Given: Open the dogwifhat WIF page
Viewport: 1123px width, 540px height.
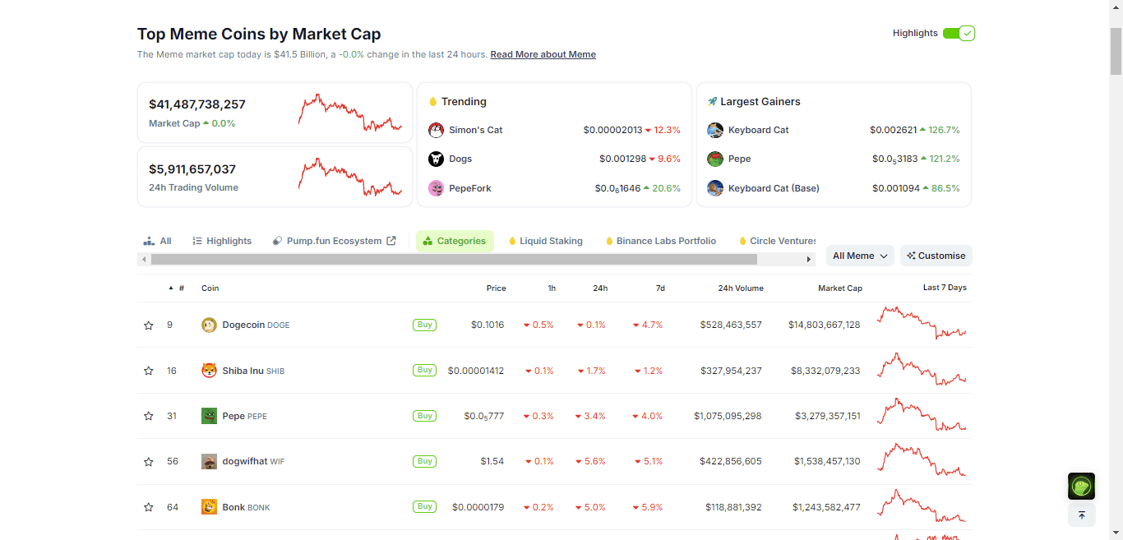Looking at the screenshot, I should pyautogui.click(x=253, y=462).
